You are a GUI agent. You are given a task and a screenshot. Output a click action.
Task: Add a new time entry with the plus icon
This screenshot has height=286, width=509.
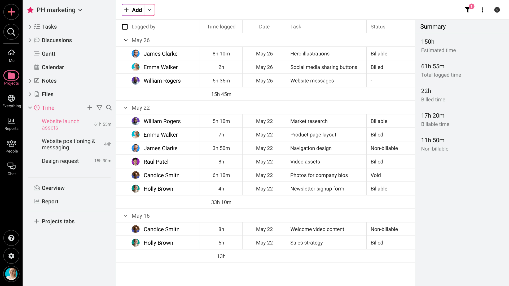point(90,108)
